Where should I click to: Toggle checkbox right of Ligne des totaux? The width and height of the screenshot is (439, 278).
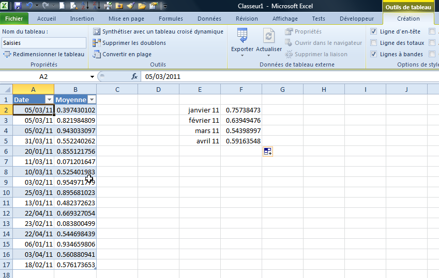pyautogui.click(x=432, y=43)
